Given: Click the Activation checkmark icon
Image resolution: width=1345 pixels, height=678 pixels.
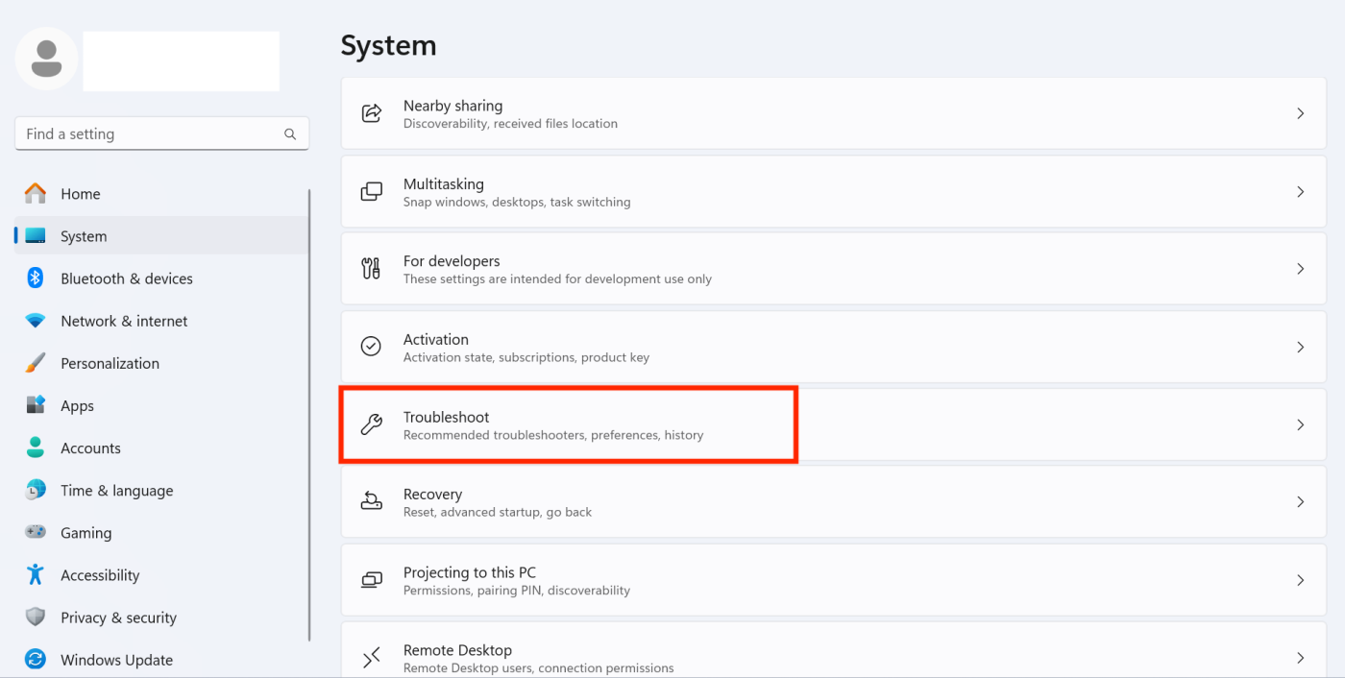Looking at the screenshot, I should [x=372, y=346].
